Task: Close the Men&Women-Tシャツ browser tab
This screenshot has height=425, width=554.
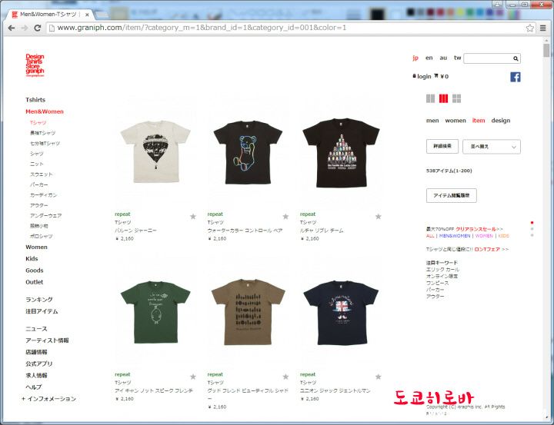Action: (x=87, y=15)
